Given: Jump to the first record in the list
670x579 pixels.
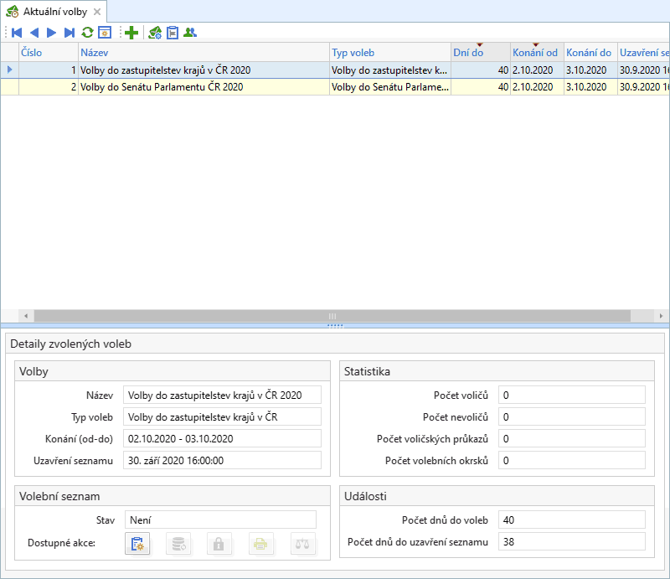Looking at the screenshot, I should (17, 33).
